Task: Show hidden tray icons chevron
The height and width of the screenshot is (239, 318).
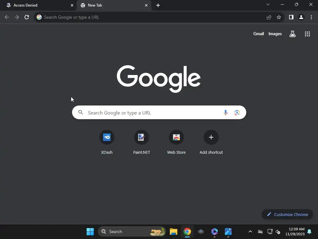Action: (250, 232)
